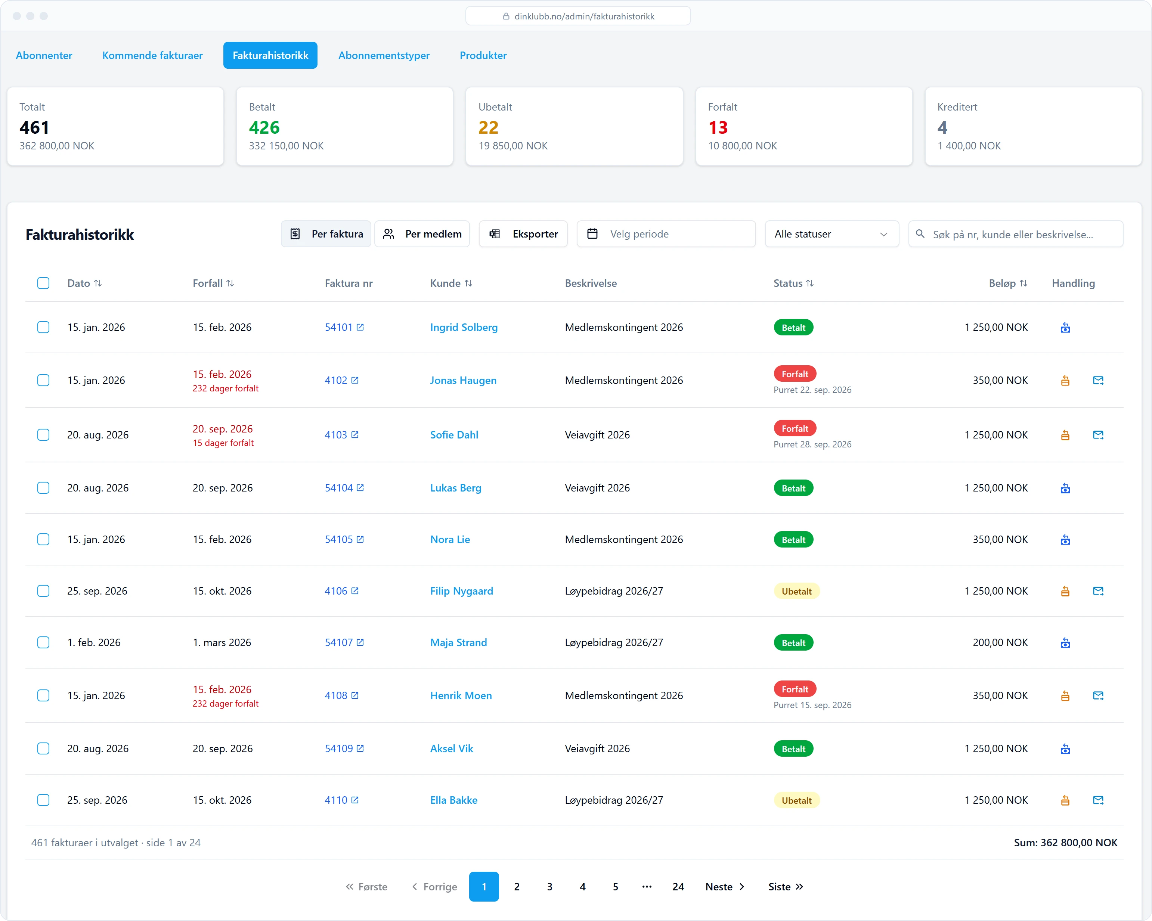The image size is (1152, 921).
Task: Sort by Beløp column header
Action: coord(1008,283)
